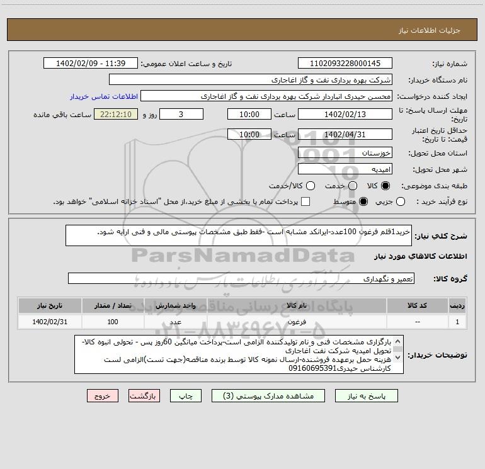Click the فرغون item name cell
485x469 pixels.
[297, 322]
